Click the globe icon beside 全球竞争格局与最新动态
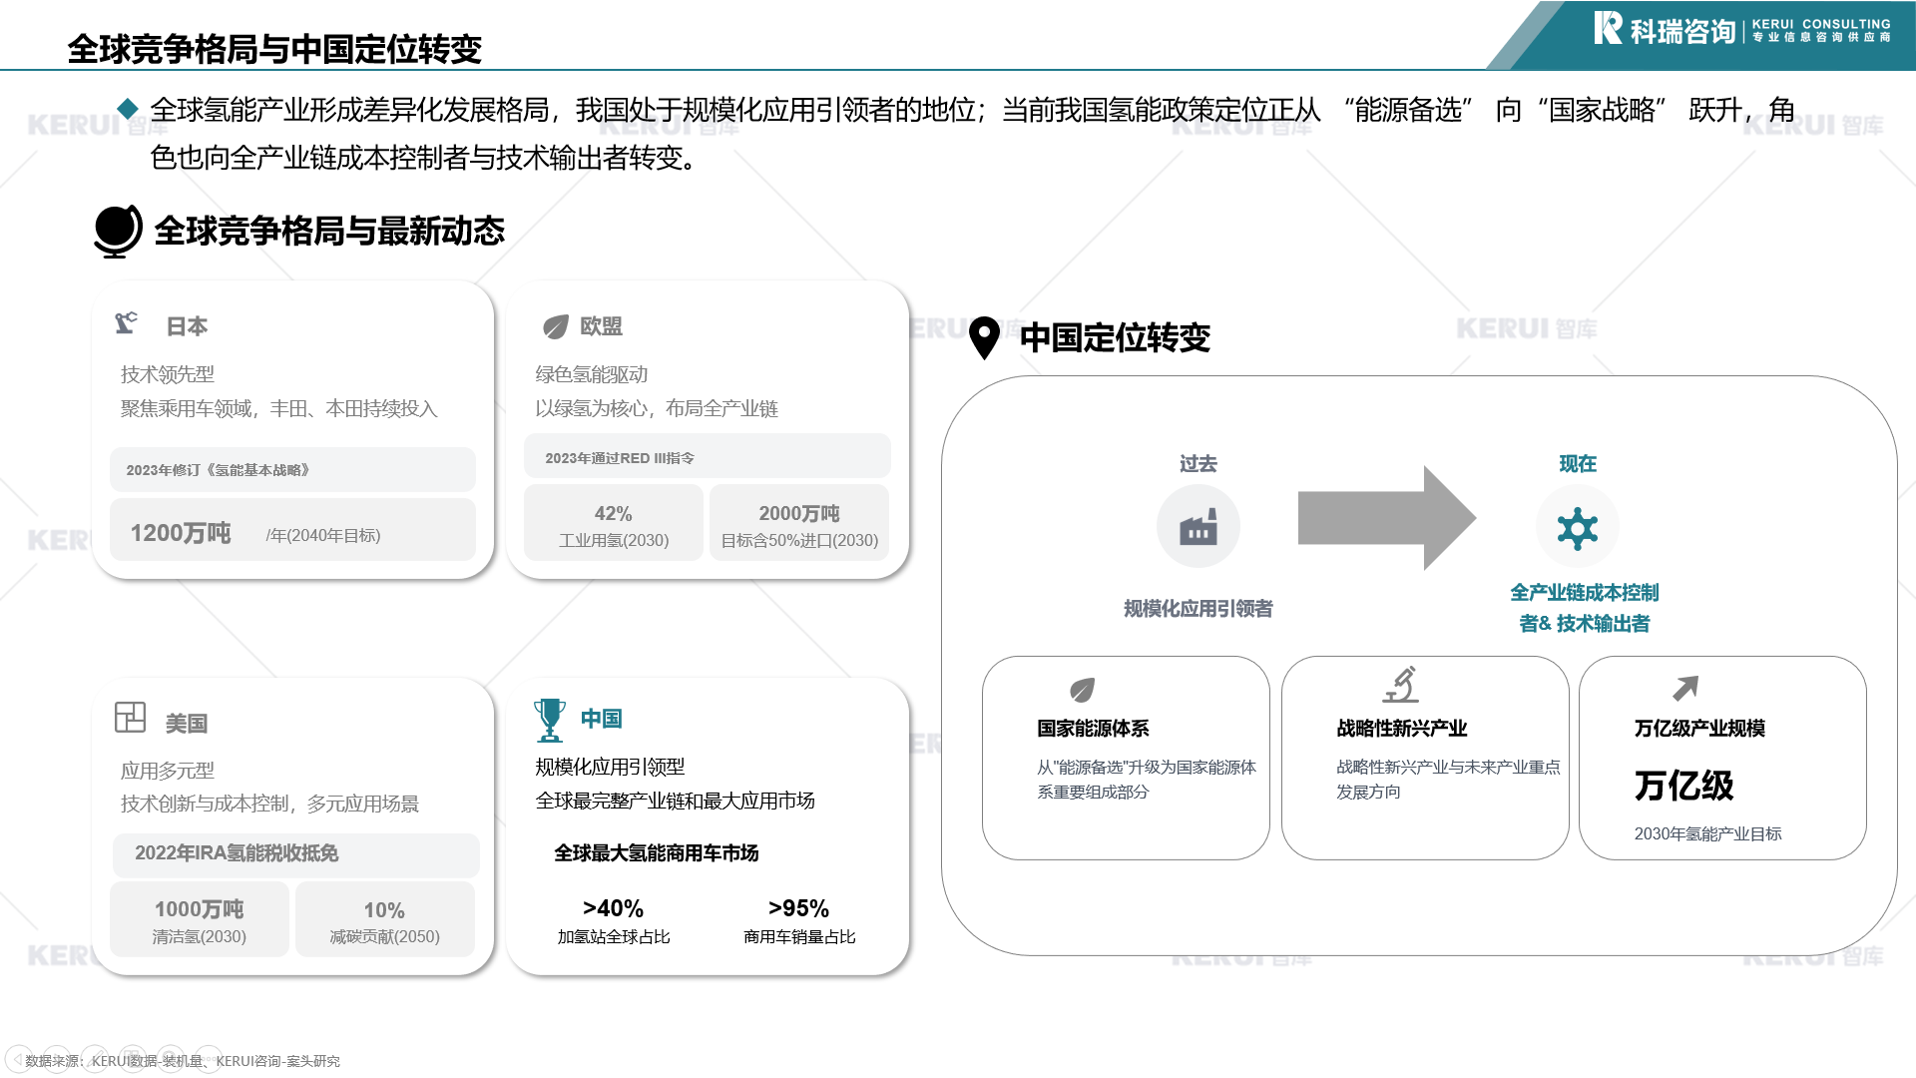This screenshot has height=1078, width=1916. (118, 231)
